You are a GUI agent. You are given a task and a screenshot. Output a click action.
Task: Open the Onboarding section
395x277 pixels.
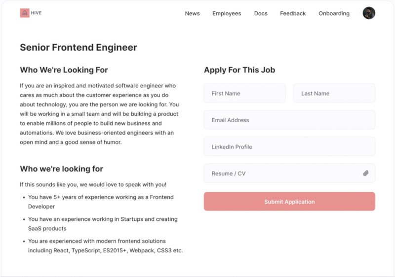pos(334,13)
